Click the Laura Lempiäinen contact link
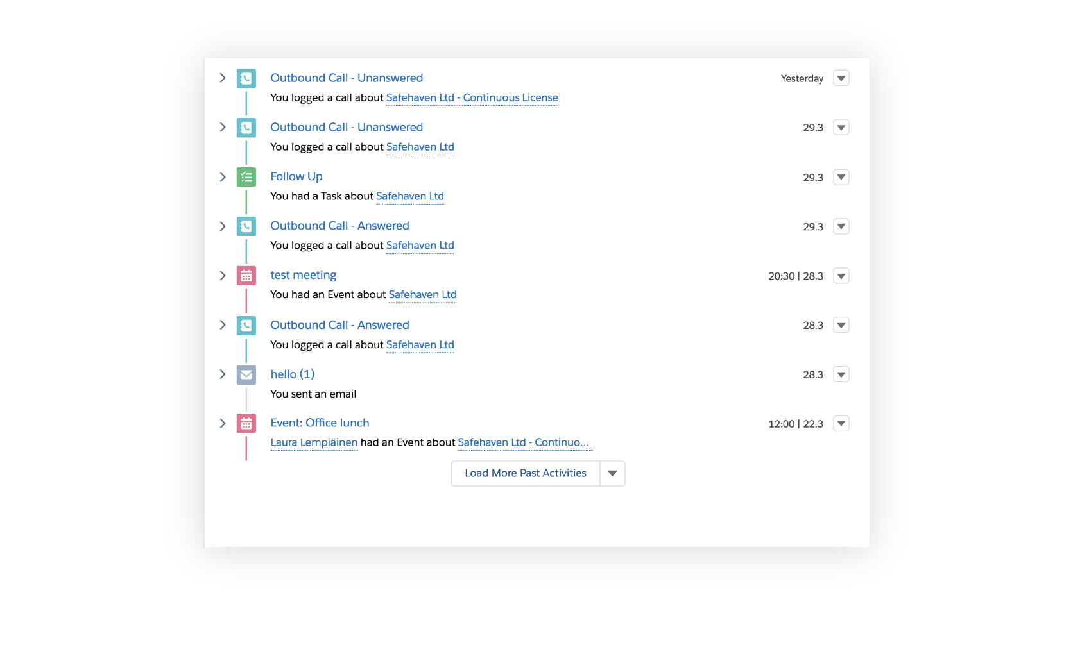This screenshot has height=645, width=1073. coord(314,442)
